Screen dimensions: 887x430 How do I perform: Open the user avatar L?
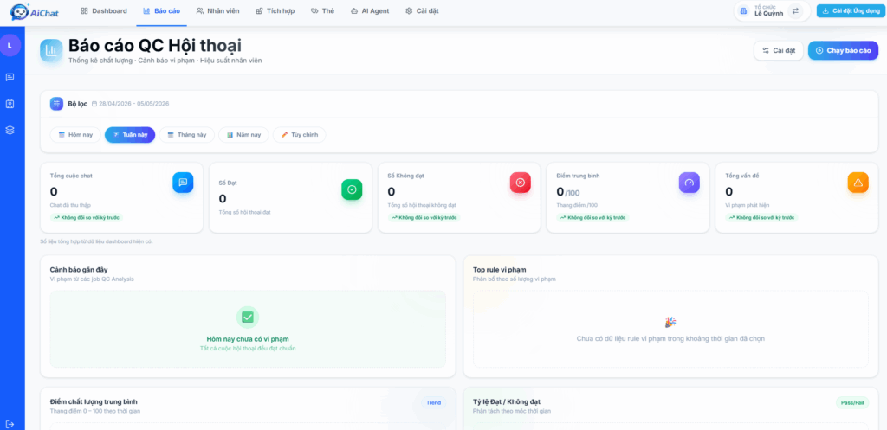[10, 45]
